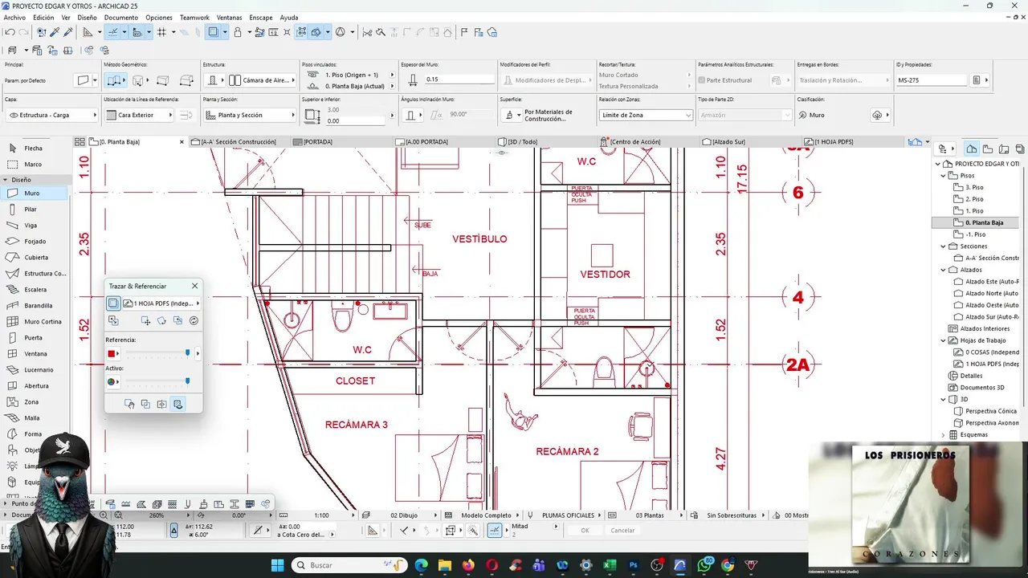Click the pick-up parameters eyedropper icon
This screenshot has height=578, width=1028.
click(55, 32)
